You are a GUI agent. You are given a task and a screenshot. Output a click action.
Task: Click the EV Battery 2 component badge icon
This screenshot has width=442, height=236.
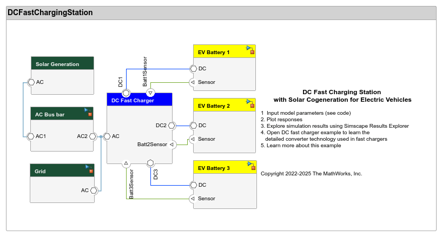tap(250, 103)
